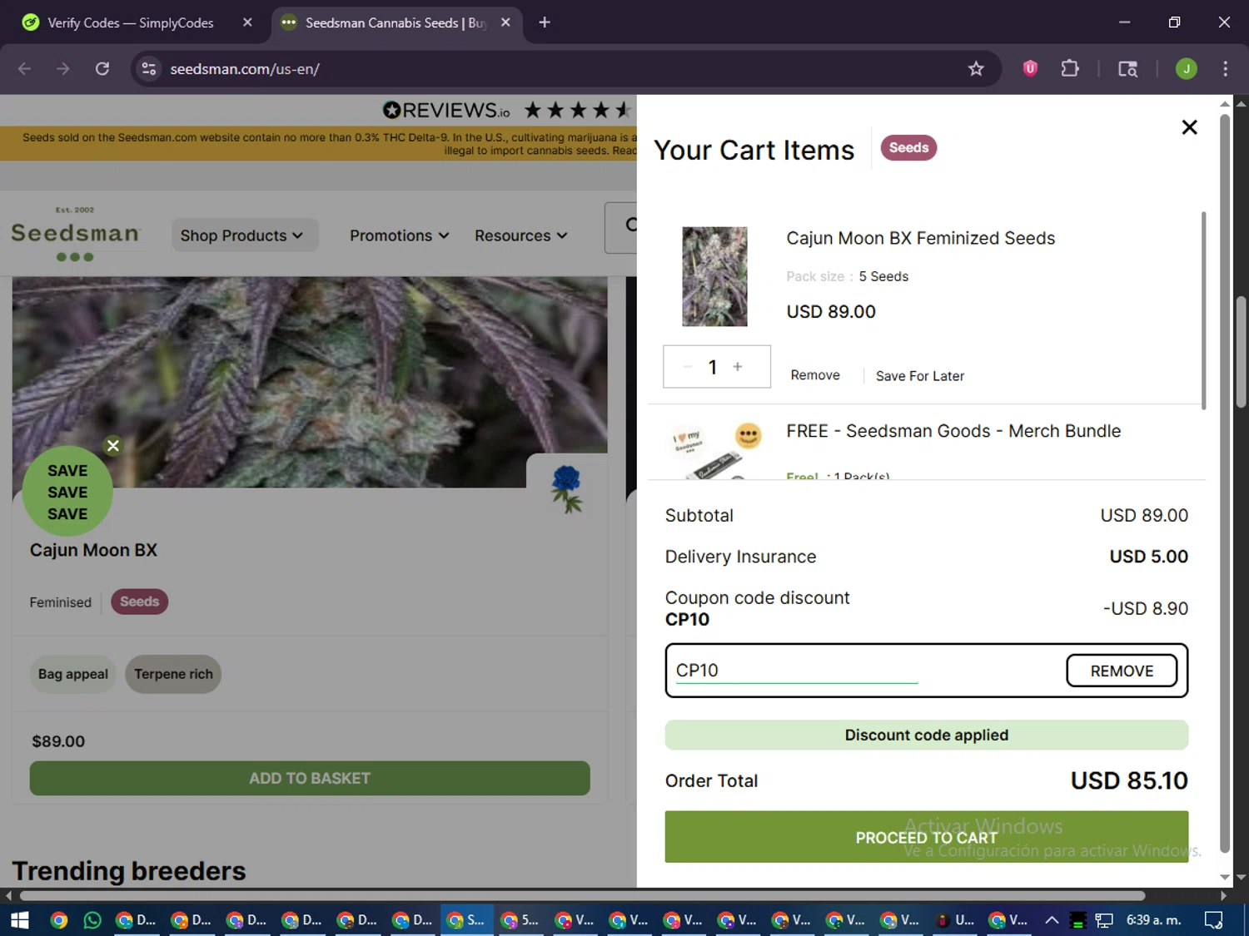Click the Trending breeders heading

[x=129, y=871]
